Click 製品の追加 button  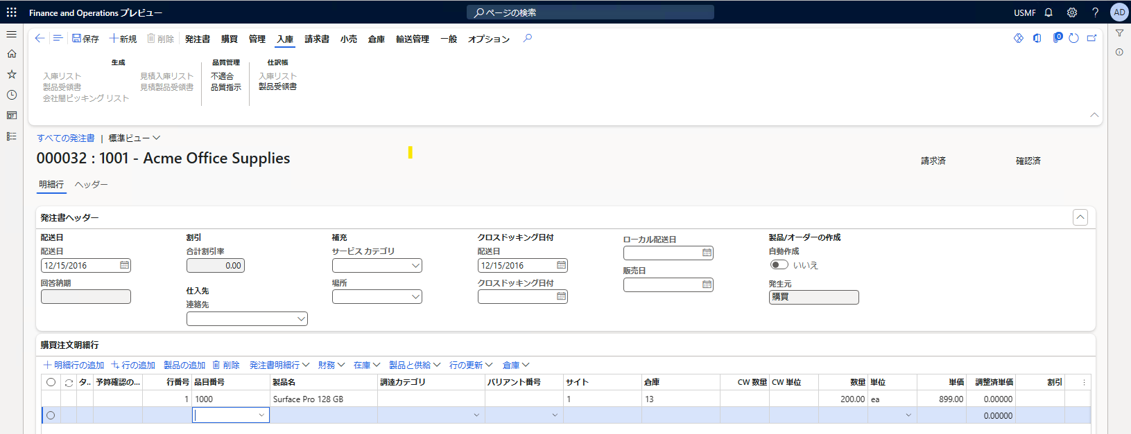[x=184, y=365]
